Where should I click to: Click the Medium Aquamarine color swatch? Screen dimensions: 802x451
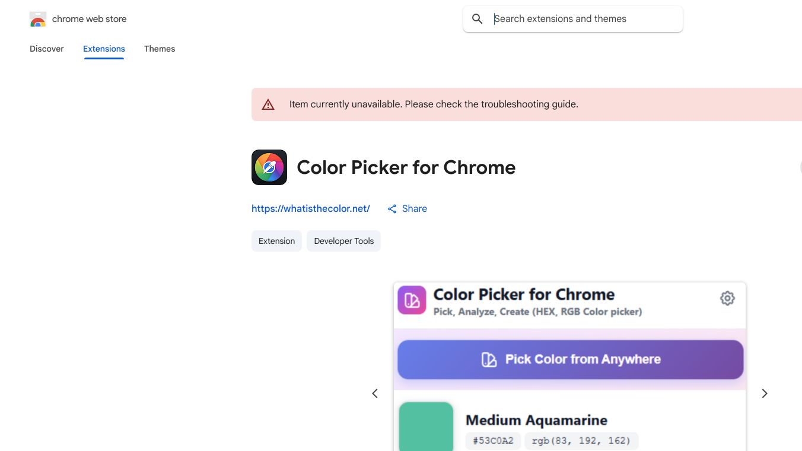point(426,427)
